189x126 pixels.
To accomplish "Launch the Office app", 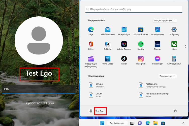I will tap(91, 46).
